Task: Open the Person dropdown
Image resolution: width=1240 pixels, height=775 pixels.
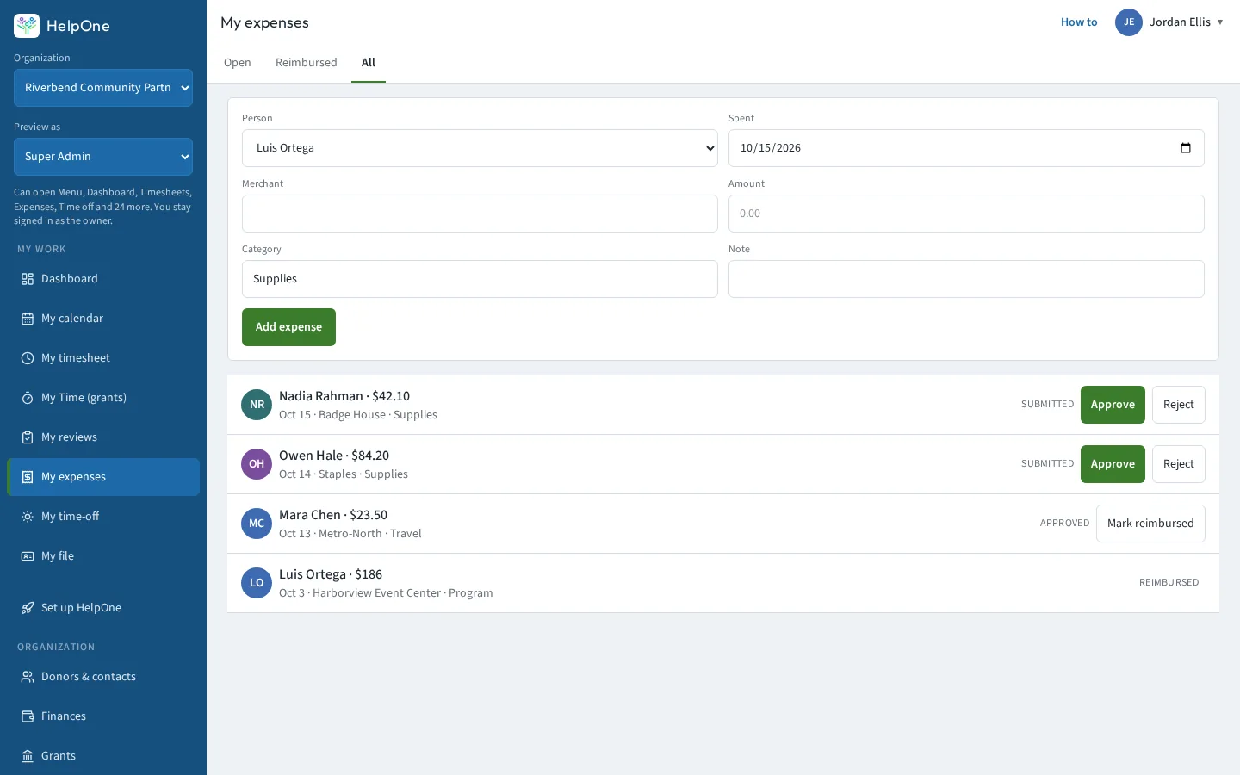Action: (480, 148)
